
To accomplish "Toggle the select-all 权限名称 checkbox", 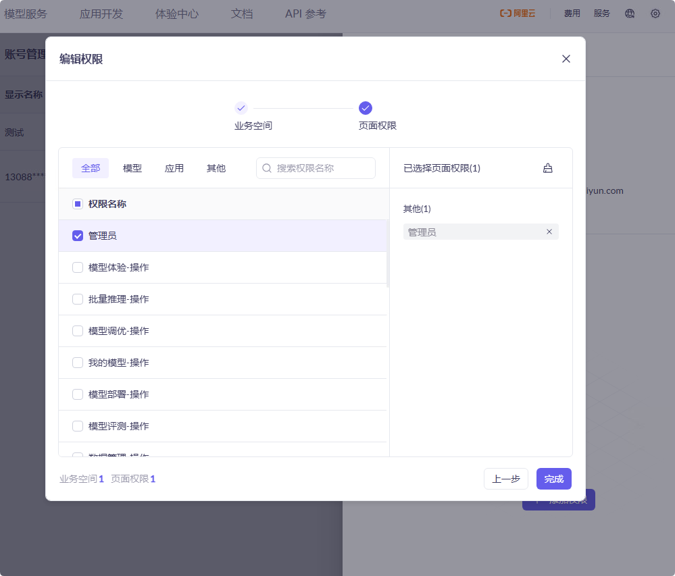I will coord(77,203).
